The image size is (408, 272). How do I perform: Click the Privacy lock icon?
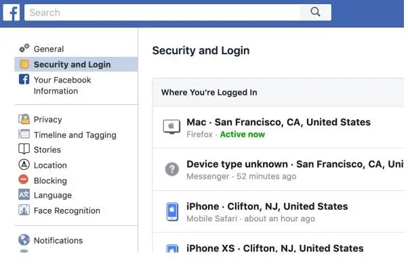click(24, 119)
